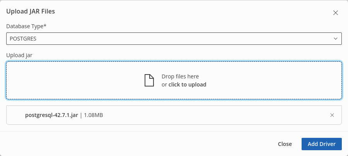Click the chevron arrow on POSTGRES selector
Viewport: 348px width, 156px height.
point(336,39)
